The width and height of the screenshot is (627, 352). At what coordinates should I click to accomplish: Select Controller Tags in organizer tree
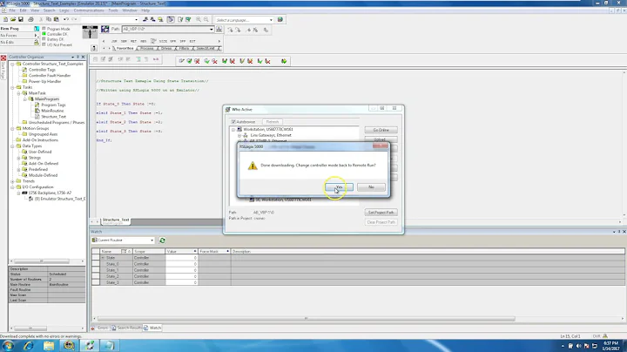pyautogui.click(x=42, y=70)
